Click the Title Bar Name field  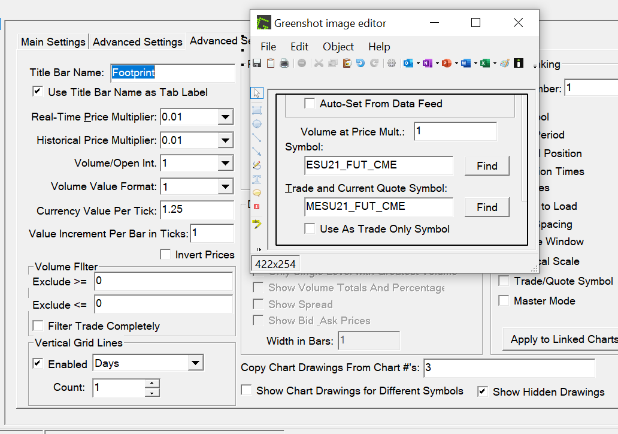172,73
